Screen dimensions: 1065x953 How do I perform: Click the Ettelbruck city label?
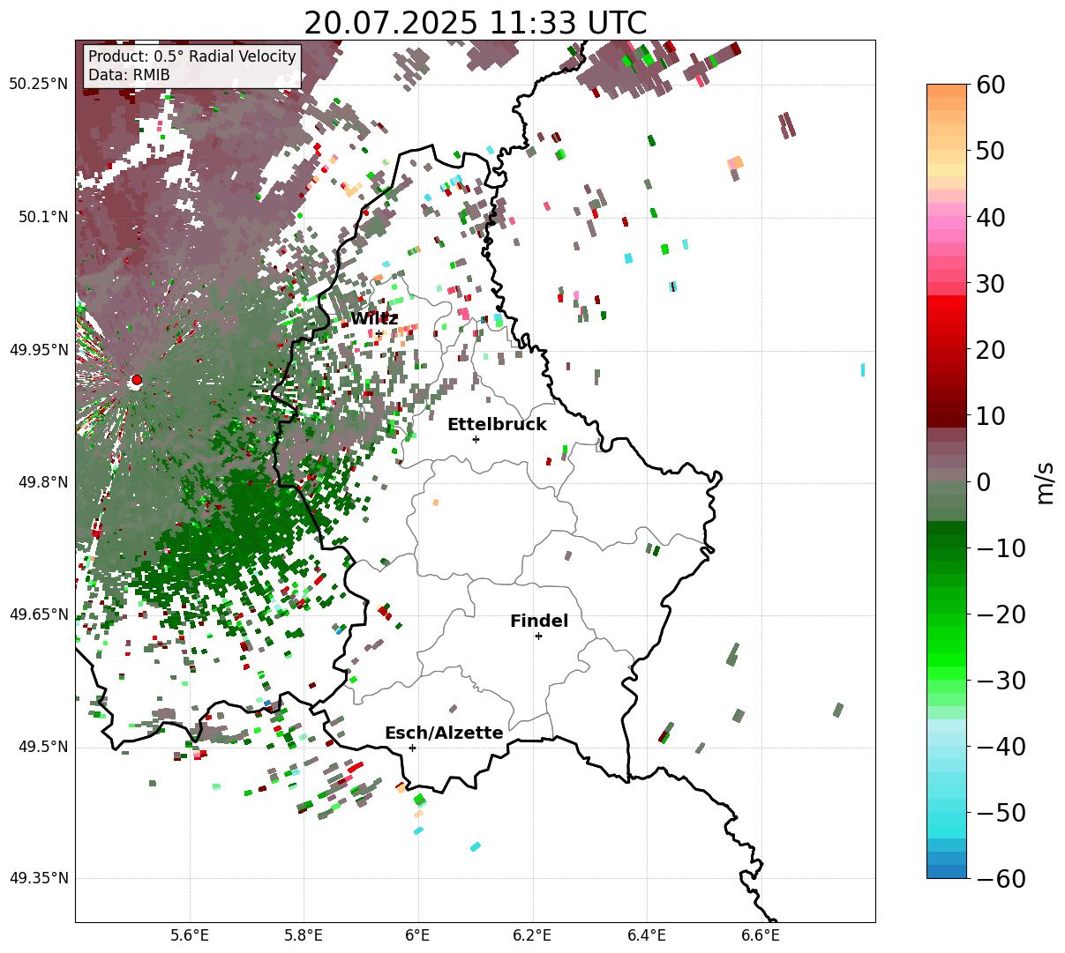tap(497, 424)
